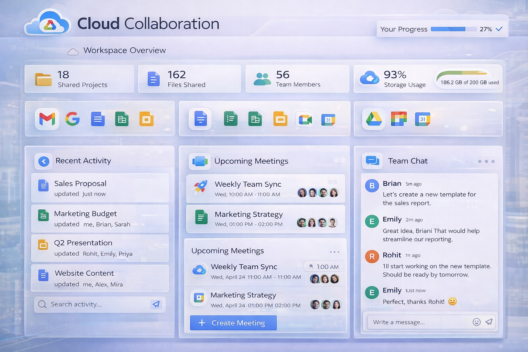The height and width of the screenshot is (352, 528).
Task: Click the Your Progress bar
Action: coord(454,29)
